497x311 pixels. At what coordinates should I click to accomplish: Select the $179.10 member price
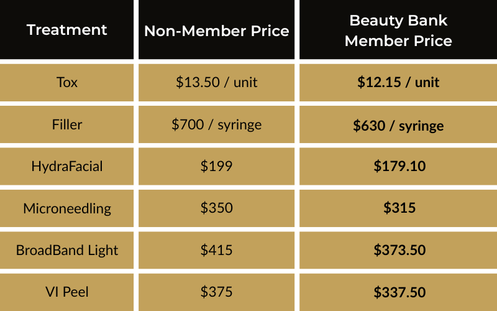pos(398,166)
